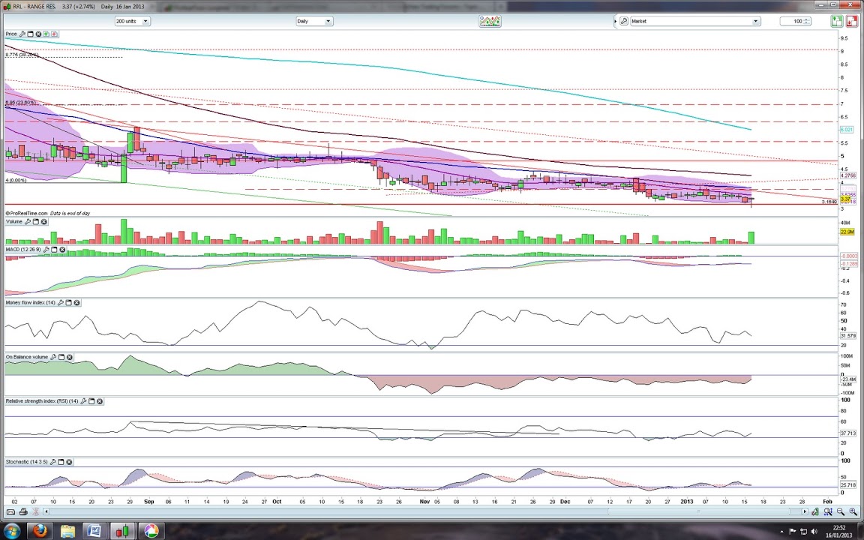864x540 pixels.
Task: Click the quantity field showing 100
Action: pyautogui.click(x=792, y=21)
